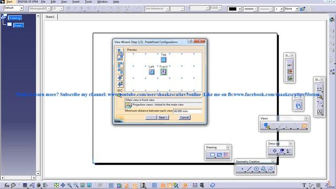Click the Copy Object Format painter icon
Viewport: 336px width, 189px height.
(303, 9)
